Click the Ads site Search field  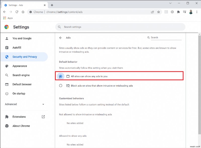tap(165, 38)
